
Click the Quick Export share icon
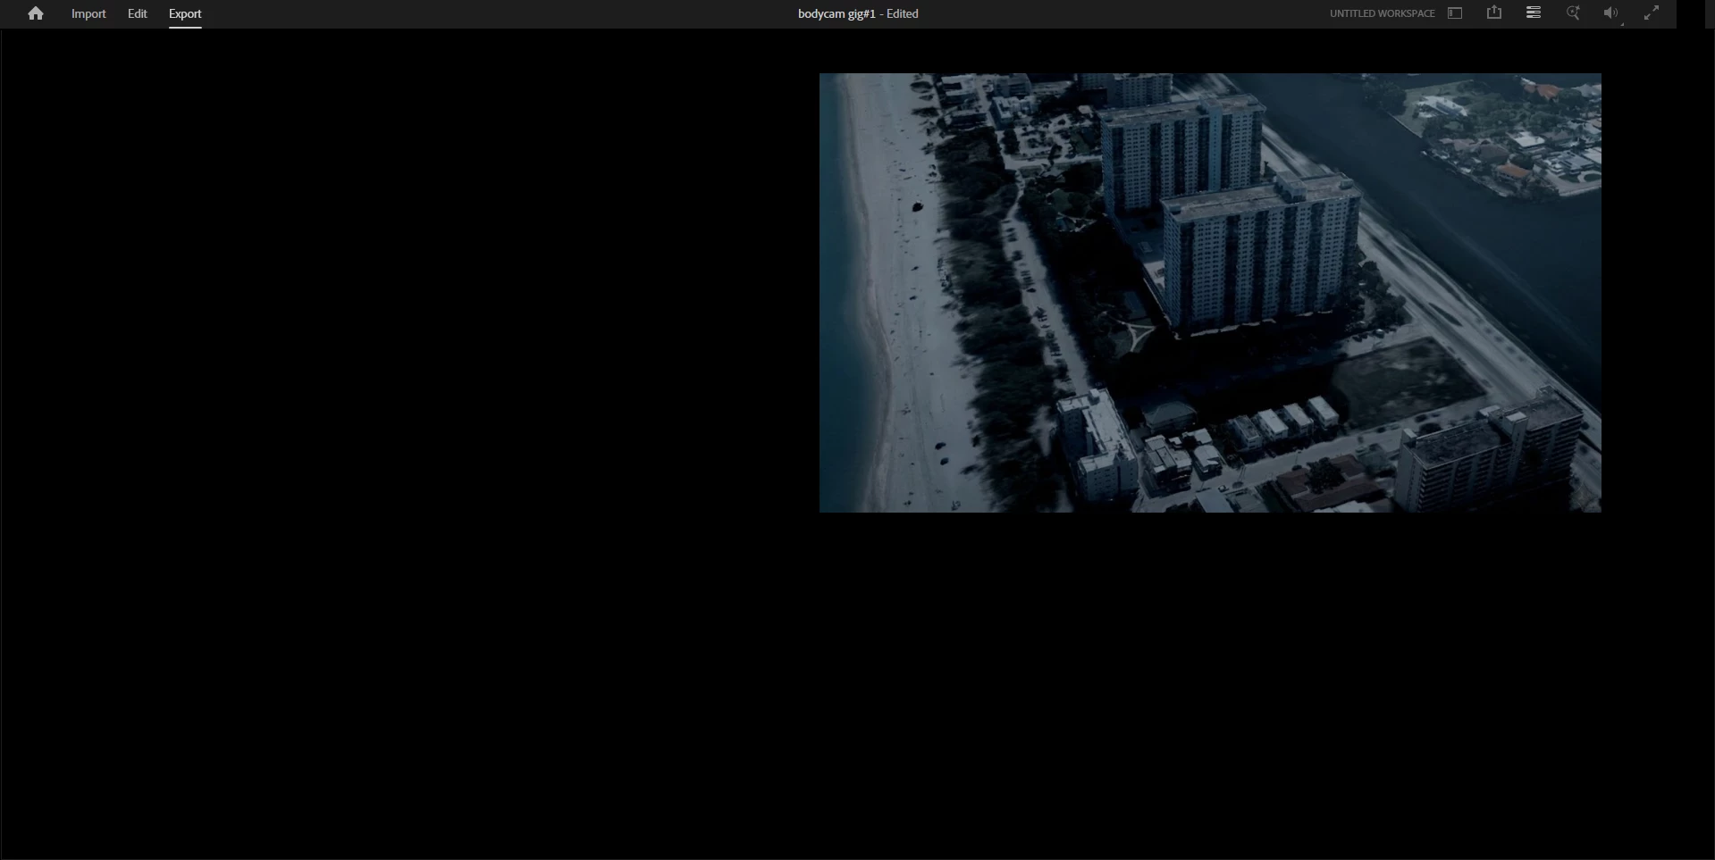click(1494, 13)
